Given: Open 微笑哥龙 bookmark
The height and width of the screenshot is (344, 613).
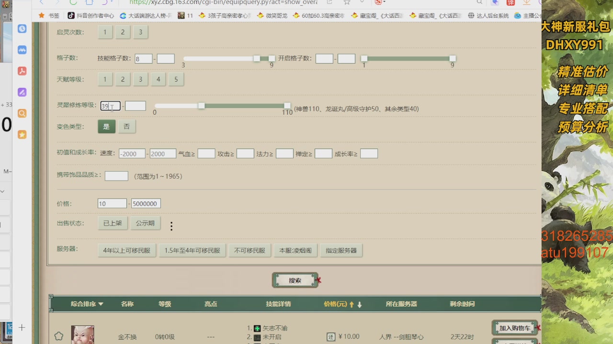Looking at the screenshot, I should click(x=272, y=15).
